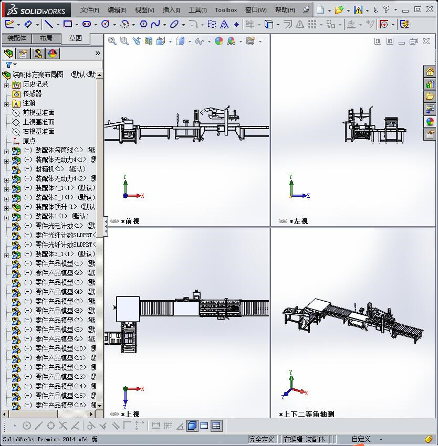Toggle the four-view viewport layout button
The height and width of the screenshot is (446, 438).
click(x=216, y=426)
